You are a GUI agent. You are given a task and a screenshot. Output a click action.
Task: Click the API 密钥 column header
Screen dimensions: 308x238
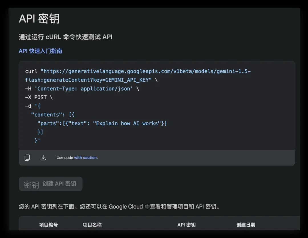click(x=187, y=225)
